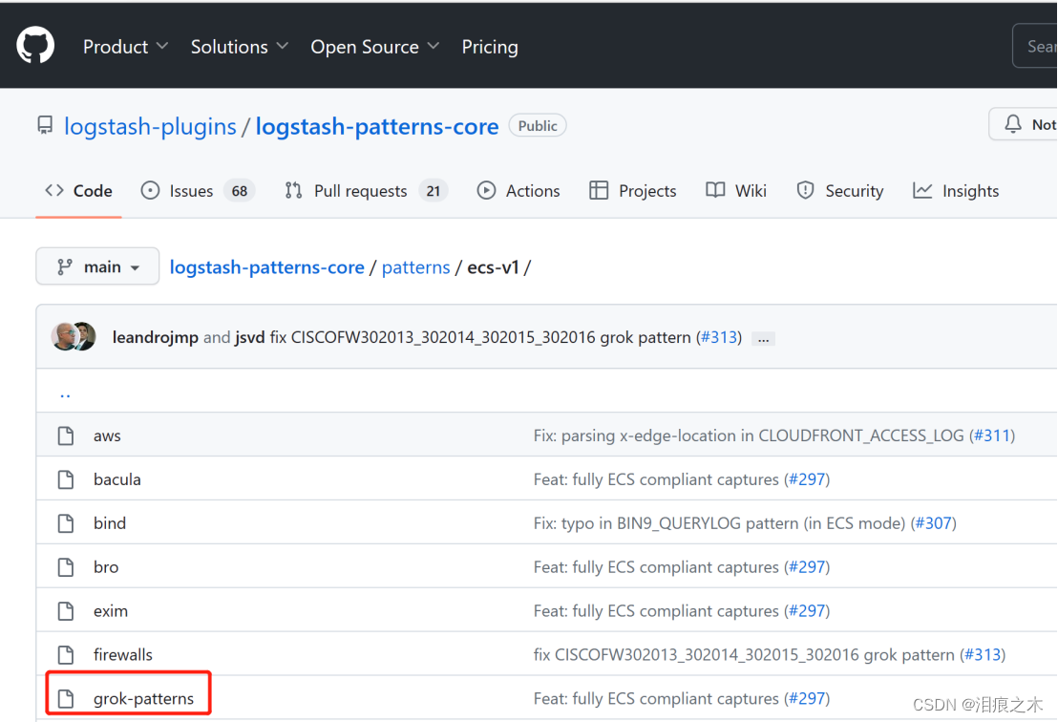Viewport: 1058px width, 722px height.
Task: Open the main branch selector dropdown
Action: [96, 266]
